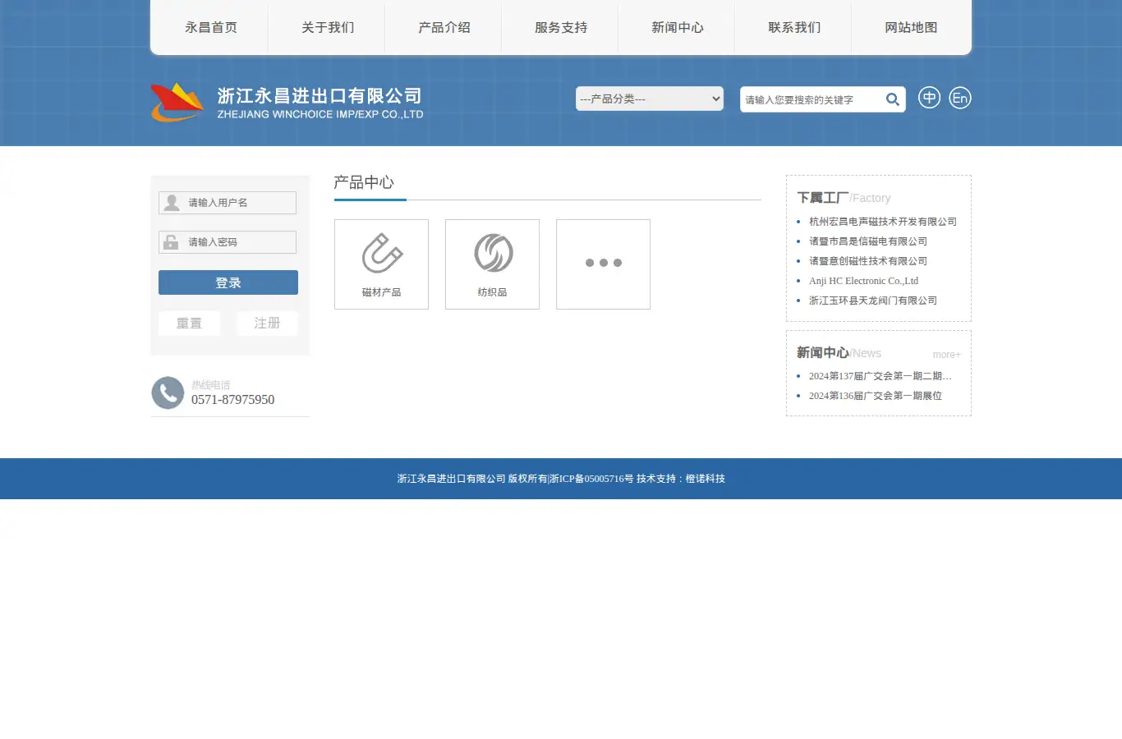
Task: Open the 服务支持 menu item
Action: (560, 27)
